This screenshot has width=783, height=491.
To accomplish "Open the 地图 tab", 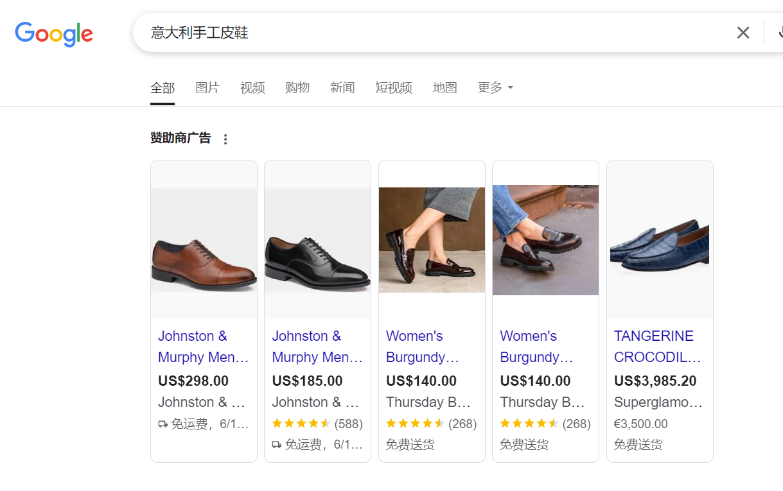I will (x=445, y=88).
